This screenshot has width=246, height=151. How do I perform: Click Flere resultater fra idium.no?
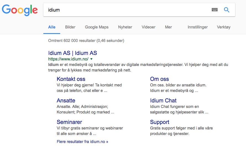pos(82,142)
